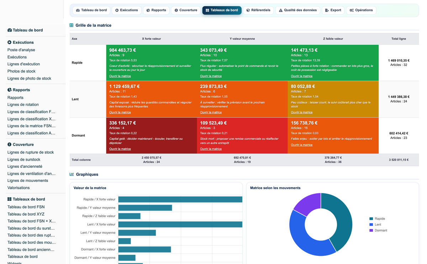Image resolution: width=427 pixels, height=264 pixels.
Task: Open Lignes de mouvements in sidebar
Action: point(28,181)
